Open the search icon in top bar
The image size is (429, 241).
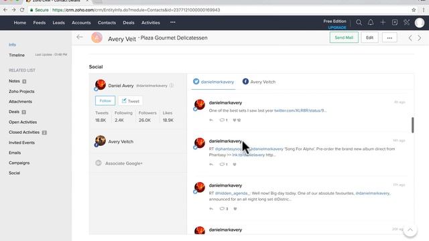click(x=359, y=23)
